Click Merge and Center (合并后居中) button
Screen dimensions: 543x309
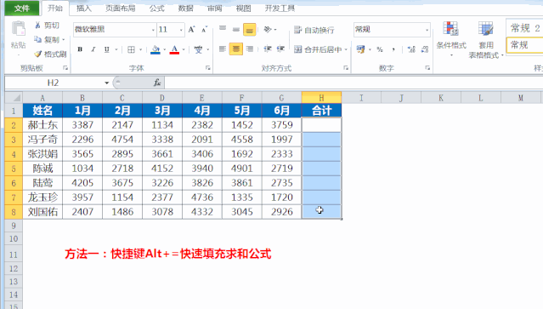pyautogui.click(x=318, y=49)
